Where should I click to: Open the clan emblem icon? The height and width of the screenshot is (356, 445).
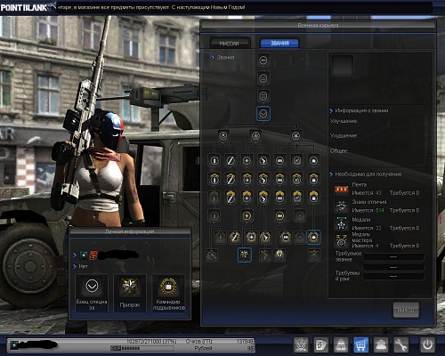coord(301,344)
